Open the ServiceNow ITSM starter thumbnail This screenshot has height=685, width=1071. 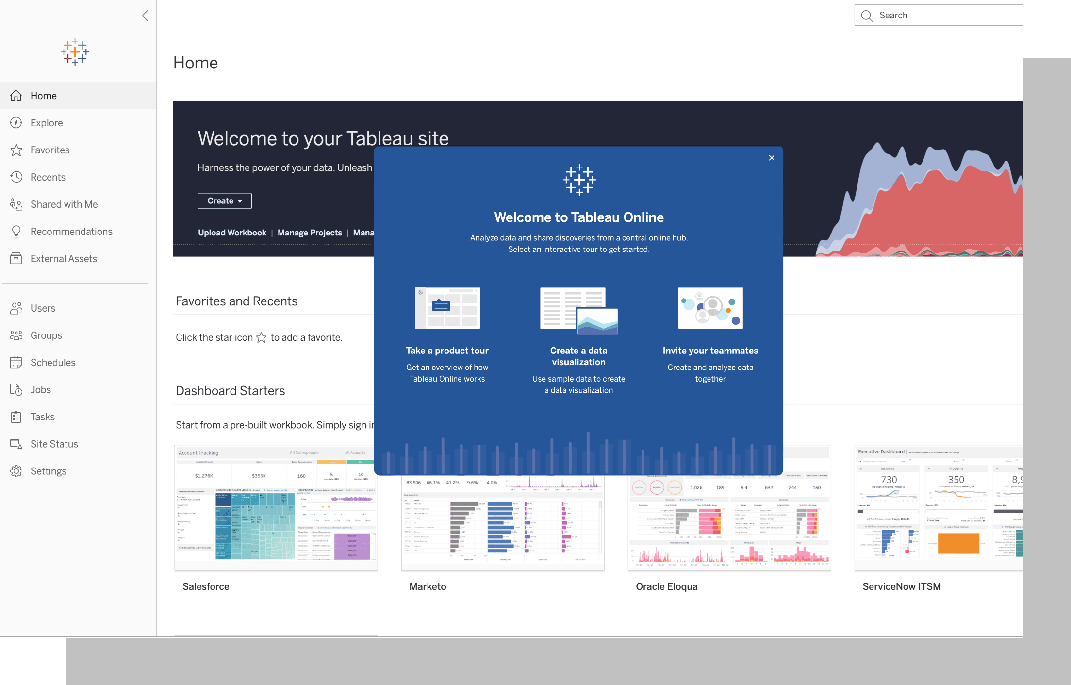point(939,508)
